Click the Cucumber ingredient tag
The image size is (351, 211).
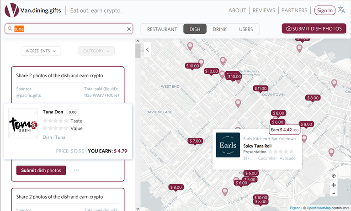pyautogui.click(x=267, y=158)
